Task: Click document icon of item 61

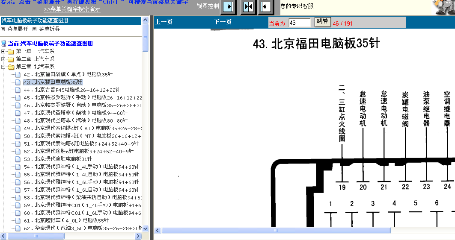Action: 18,220
